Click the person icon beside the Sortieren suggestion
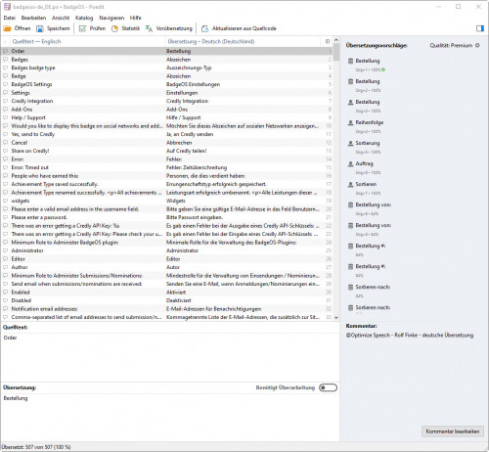Image resolution: width=489 pixels, height=452 pixels. click(351, 184)
